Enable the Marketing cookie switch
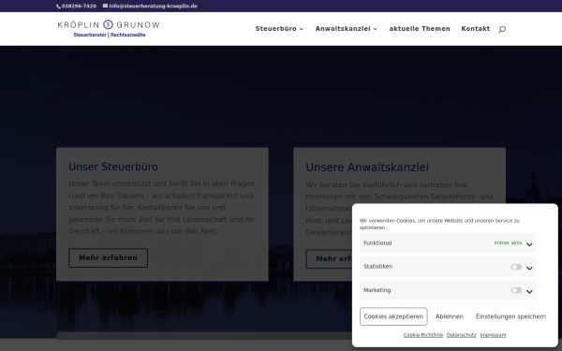Viewport: 562px width, 351px height. click(x=516, y=290)
